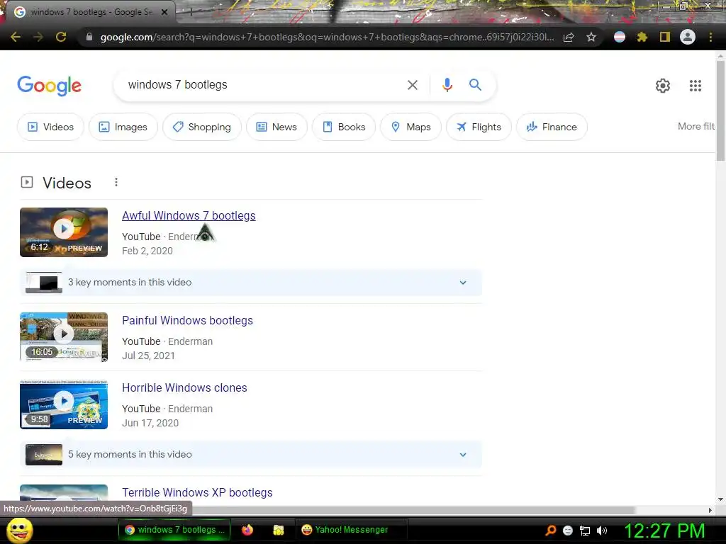Screen dimensions: 726x544
Task: Clear the search box with the X icon
Action: 412,85
